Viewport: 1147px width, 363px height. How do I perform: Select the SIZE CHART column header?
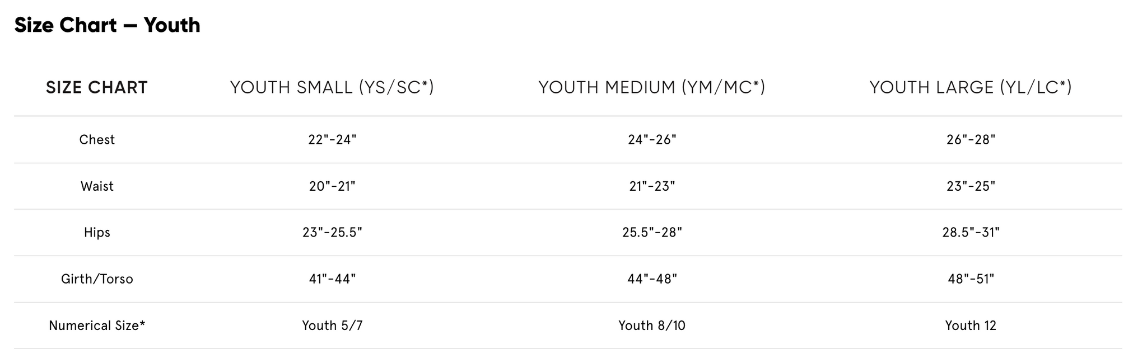click(97, 87)
